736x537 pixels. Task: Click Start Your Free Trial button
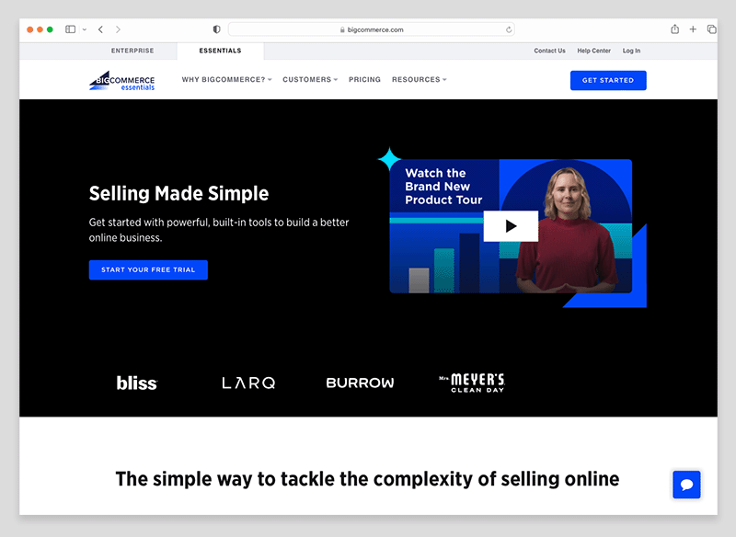[148, 269]
